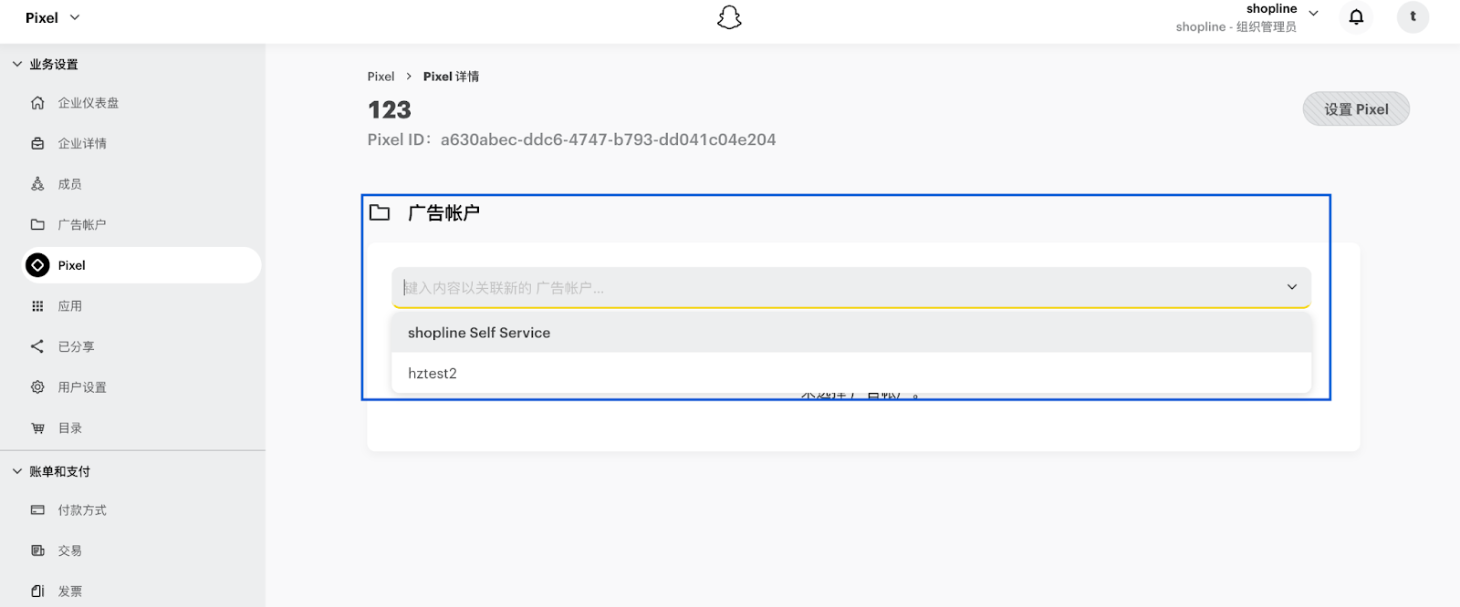Open the 付款方式 card icon
Screen dimensions: 1460x607
pyautogui.click(x=37, y=510)
